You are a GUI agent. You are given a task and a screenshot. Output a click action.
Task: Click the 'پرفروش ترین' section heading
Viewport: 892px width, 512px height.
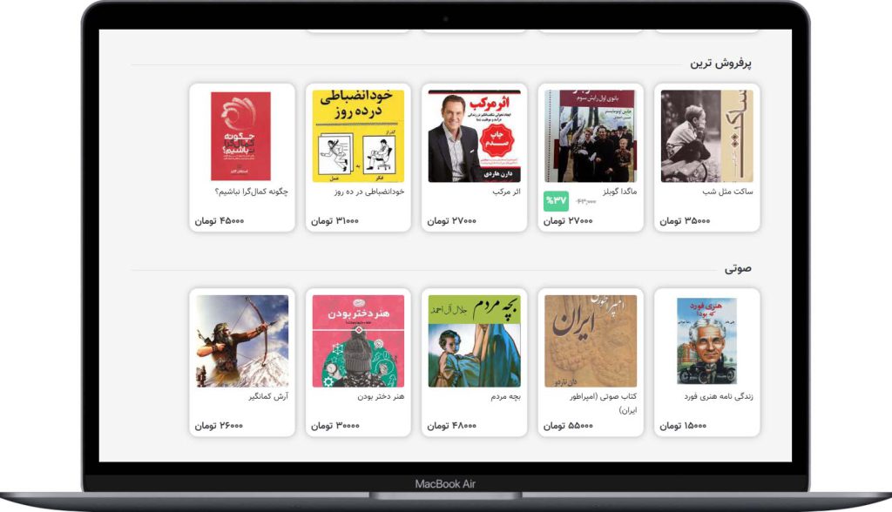(720, 64)
